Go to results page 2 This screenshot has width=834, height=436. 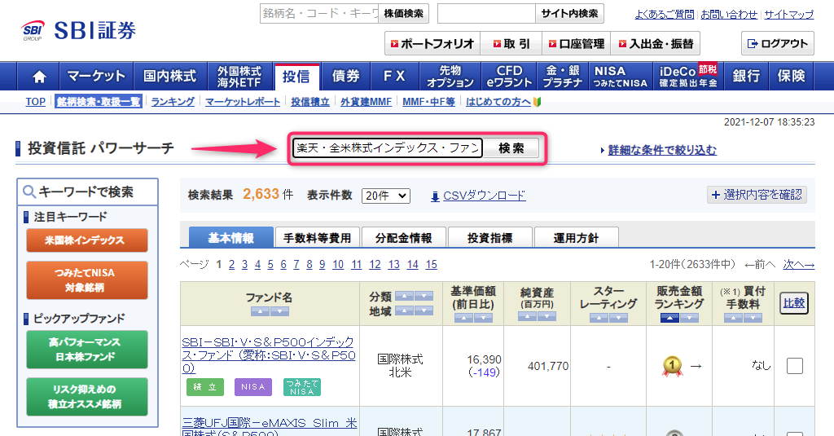tap(231, 265)
